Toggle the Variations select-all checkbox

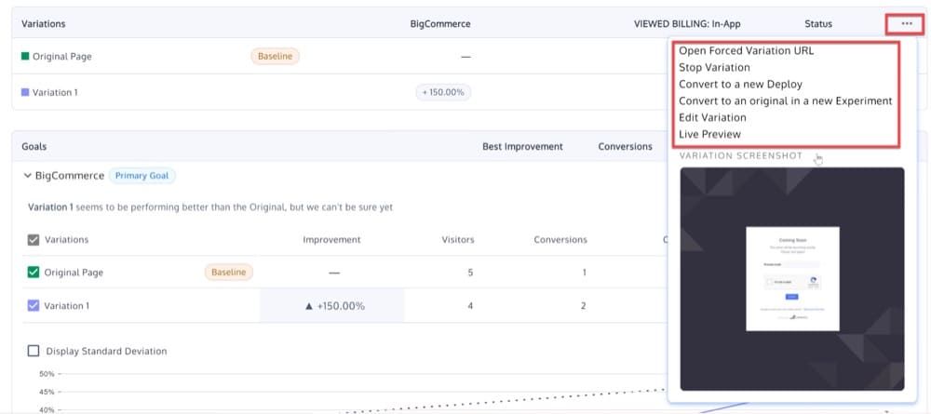pos(34,240)
